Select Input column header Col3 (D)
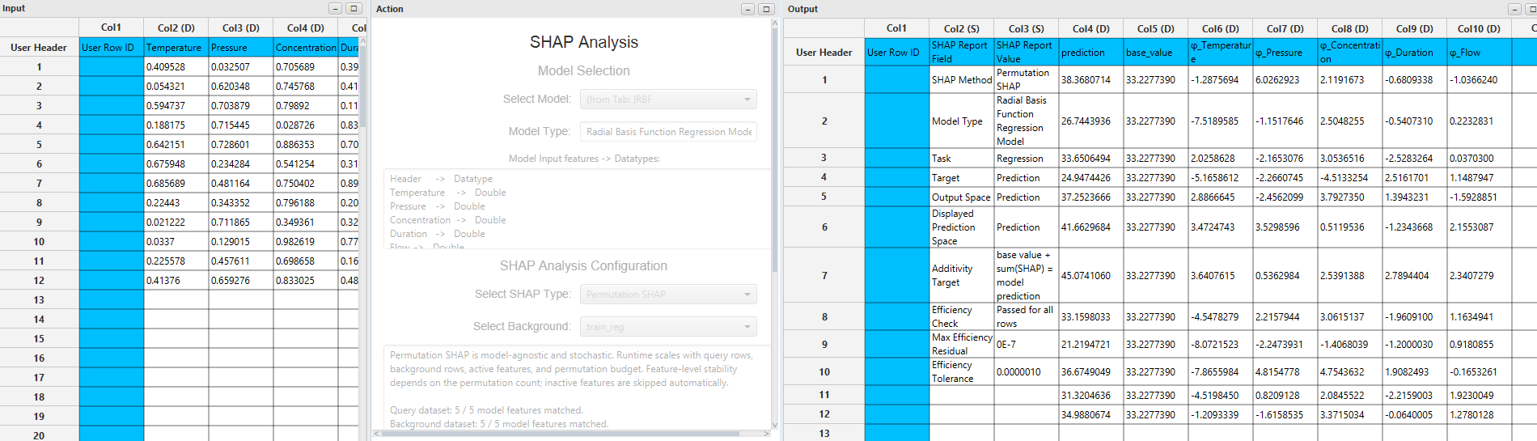Image resolution: width=1537 pixels, height=441 pixels. (x=241, y=28)
